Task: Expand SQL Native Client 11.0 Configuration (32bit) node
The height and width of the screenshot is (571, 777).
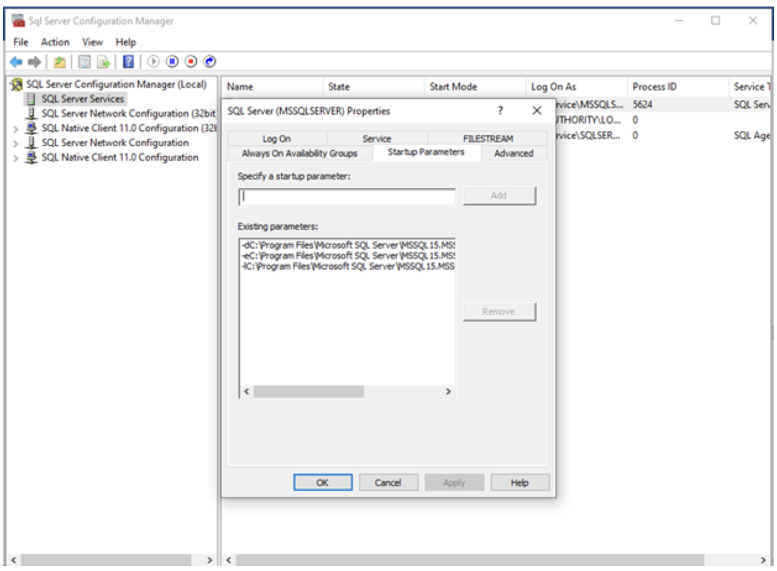Action: pyautogui.click(x=16, y=129)
